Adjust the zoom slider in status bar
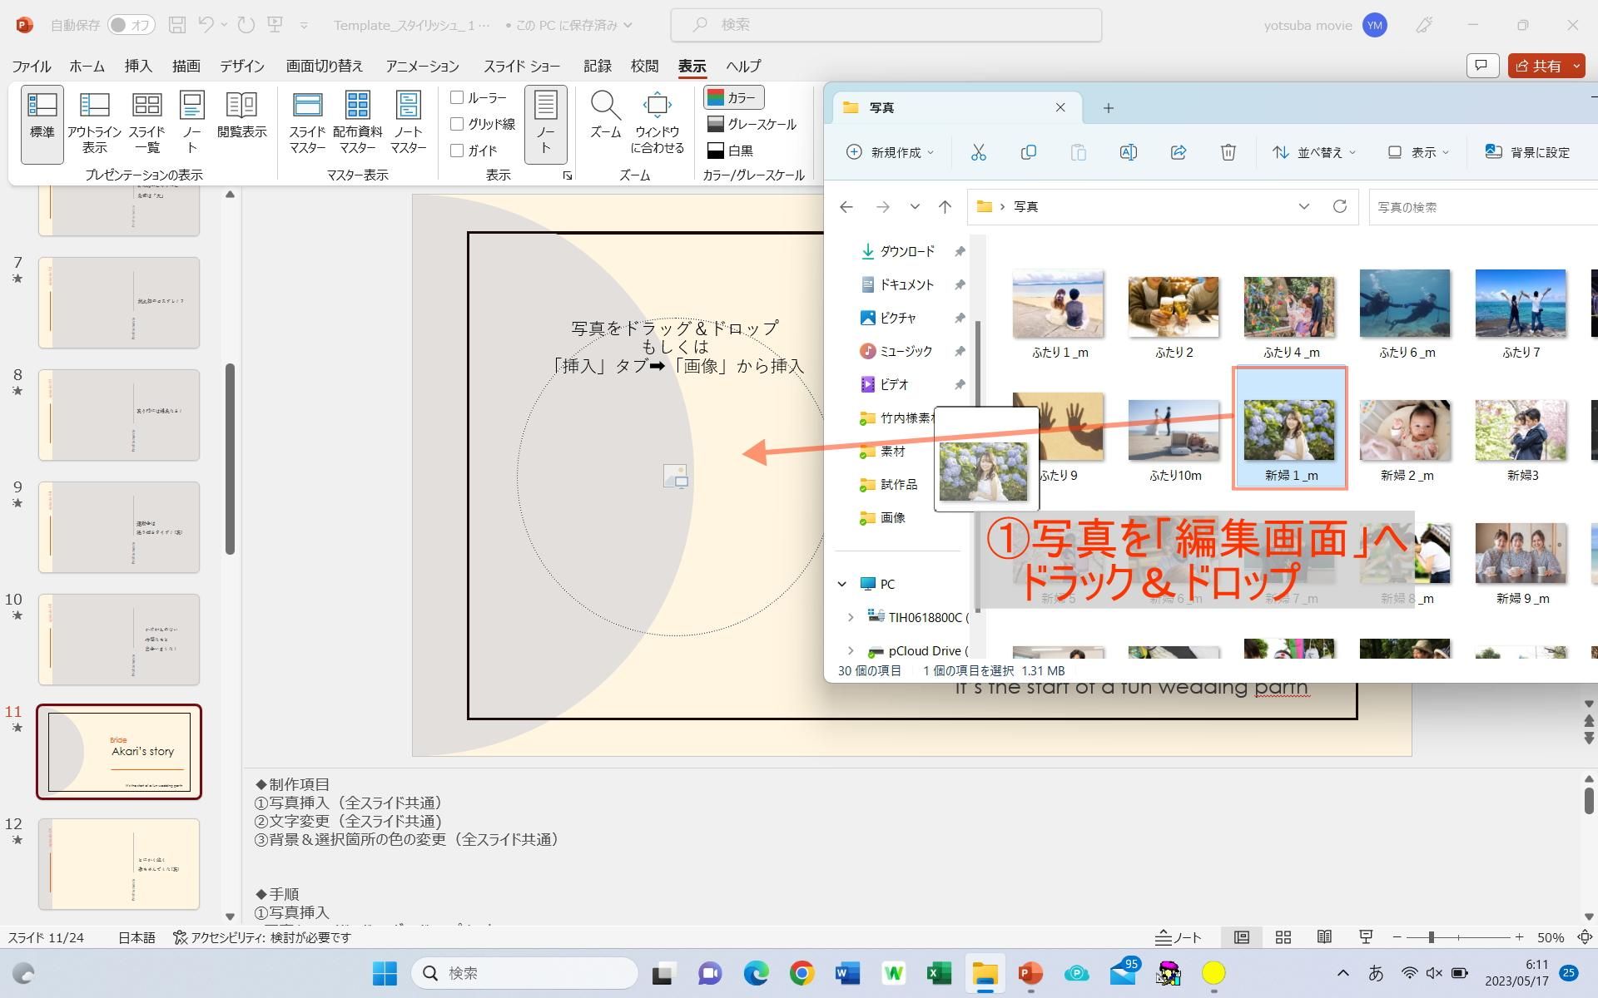Screen dimensions: 1598x998 point(1431,937)
